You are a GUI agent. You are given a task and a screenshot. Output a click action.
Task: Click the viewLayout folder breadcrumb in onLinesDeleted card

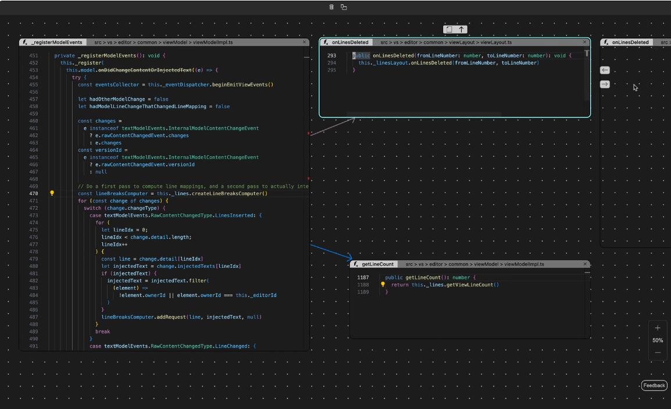coord(462,42)
